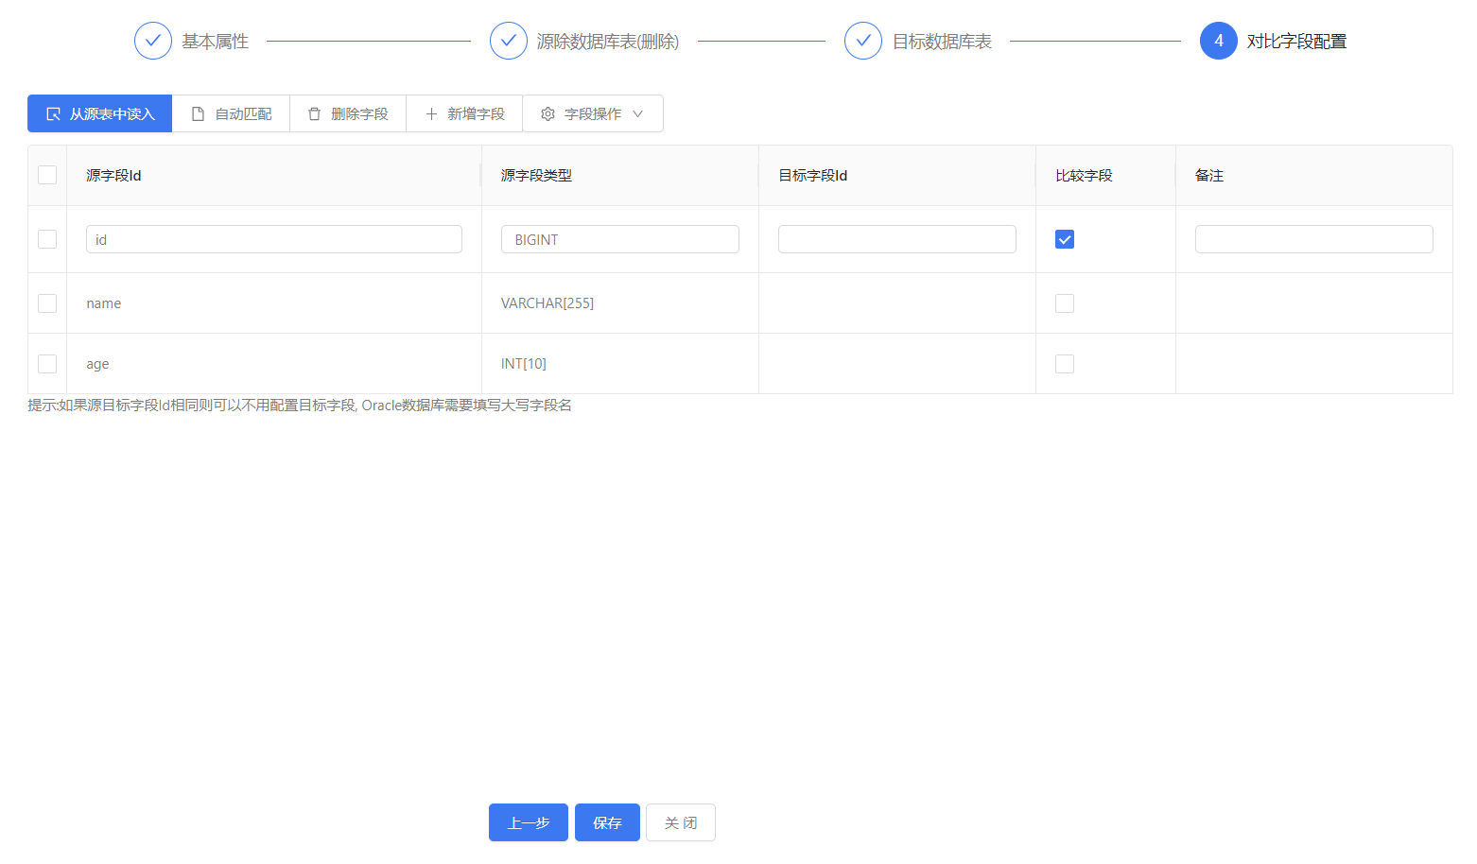
Task: Click the 删除字段 trash button
Action: click(347, 113)
